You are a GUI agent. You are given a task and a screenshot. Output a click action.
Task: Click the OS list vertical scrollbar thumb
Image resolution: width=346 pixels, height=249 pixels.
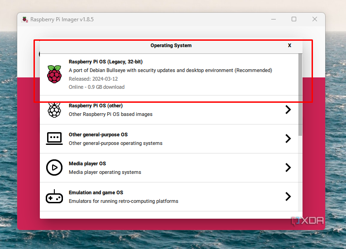click(300, 93)
